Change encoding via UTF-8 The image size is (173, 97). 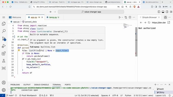(x=115, y=95)
